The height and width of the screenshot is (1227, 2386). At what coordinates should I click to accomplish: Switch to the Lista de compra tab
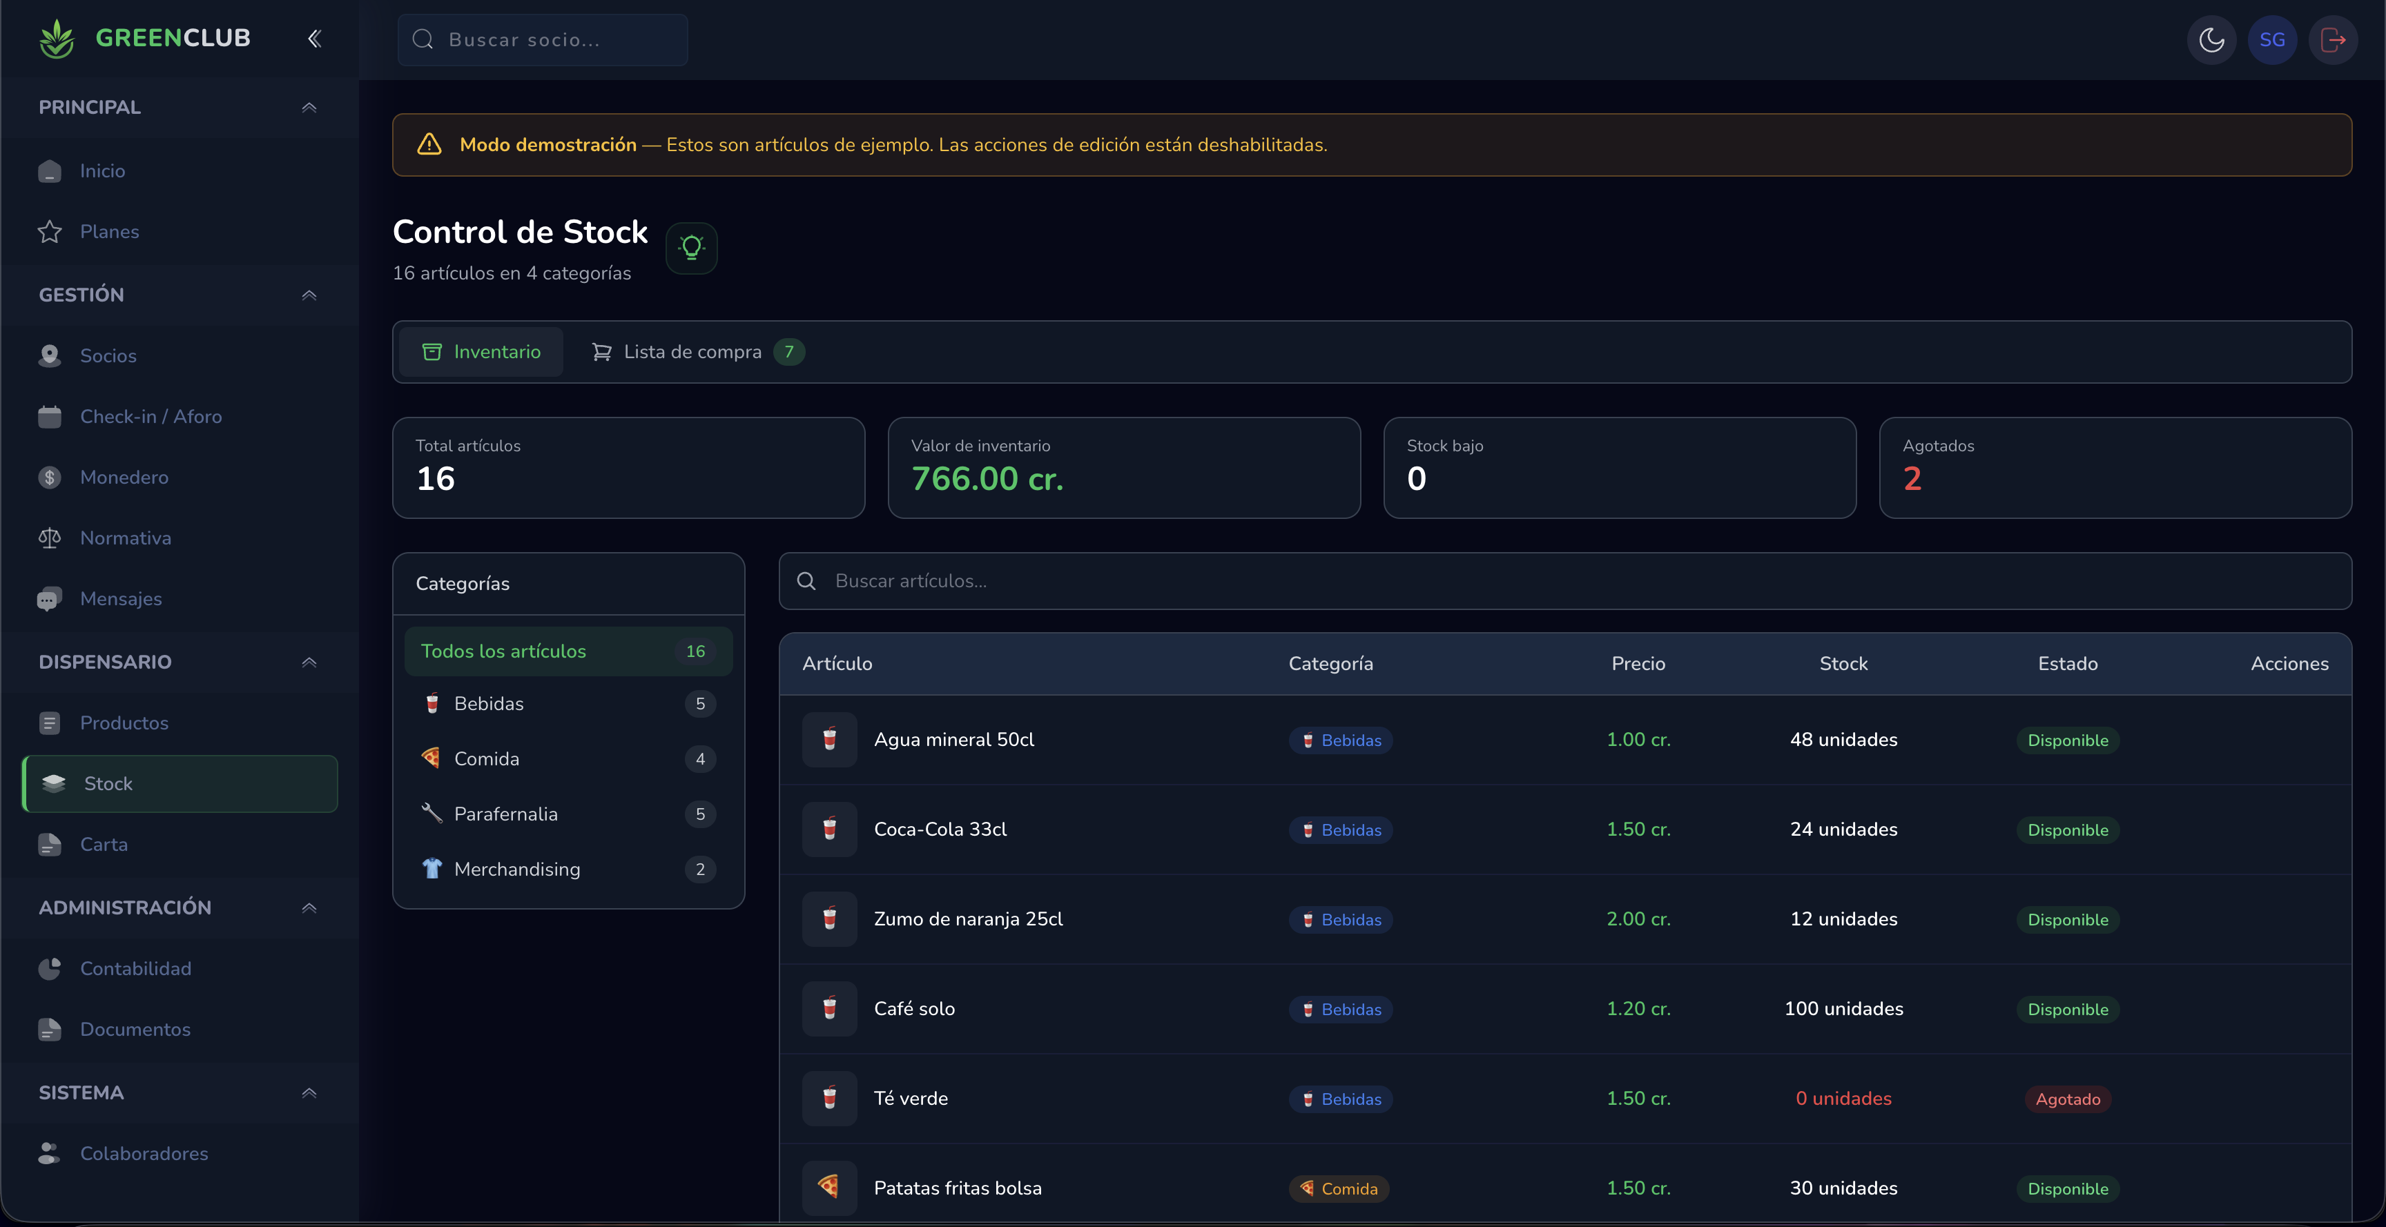(x=693, y=351)
